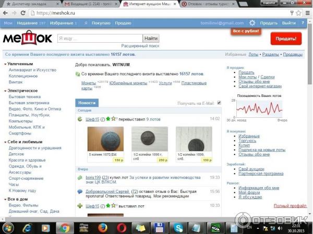Click the red 'Продать!' button
The width and height of the screenshot is (313, 234).
(x=285, y=39)
